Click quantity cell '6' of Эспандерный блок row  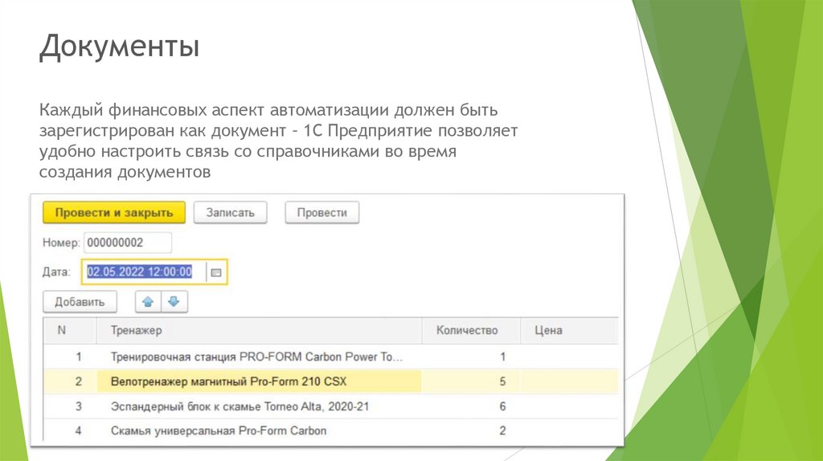tap(471, 406)
